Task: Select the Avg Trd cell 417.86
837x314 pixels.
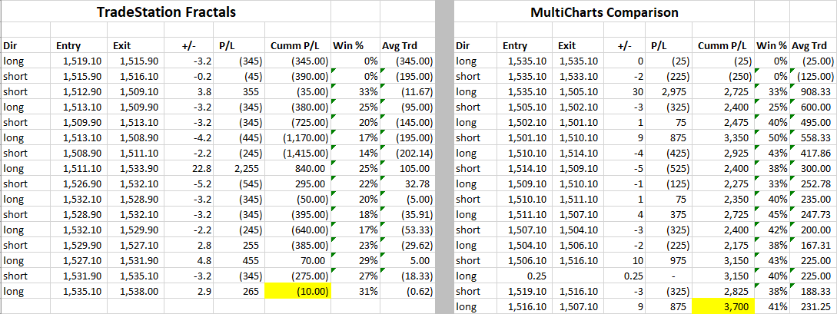Action: tap(813, 153)
